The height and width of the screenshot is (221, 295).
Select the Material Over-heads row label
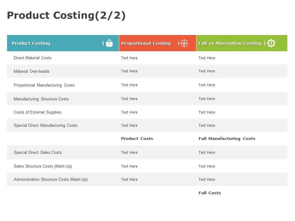(32, 71)
